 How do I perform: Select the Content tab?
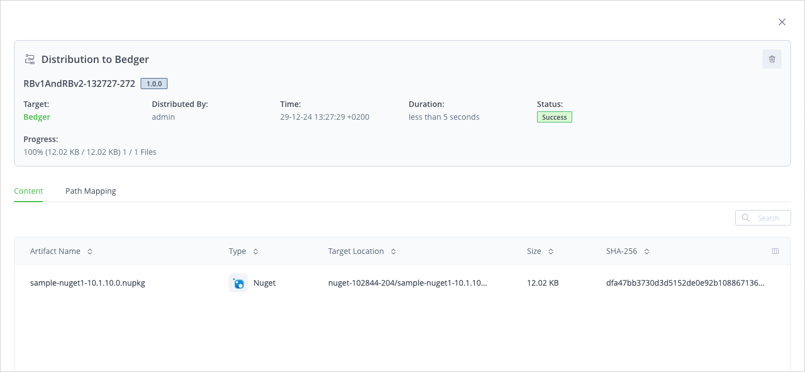click(28, 190)
